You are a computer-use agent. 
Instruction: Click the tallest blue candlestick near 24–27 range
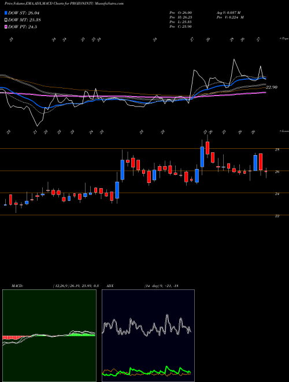[123, 170]
